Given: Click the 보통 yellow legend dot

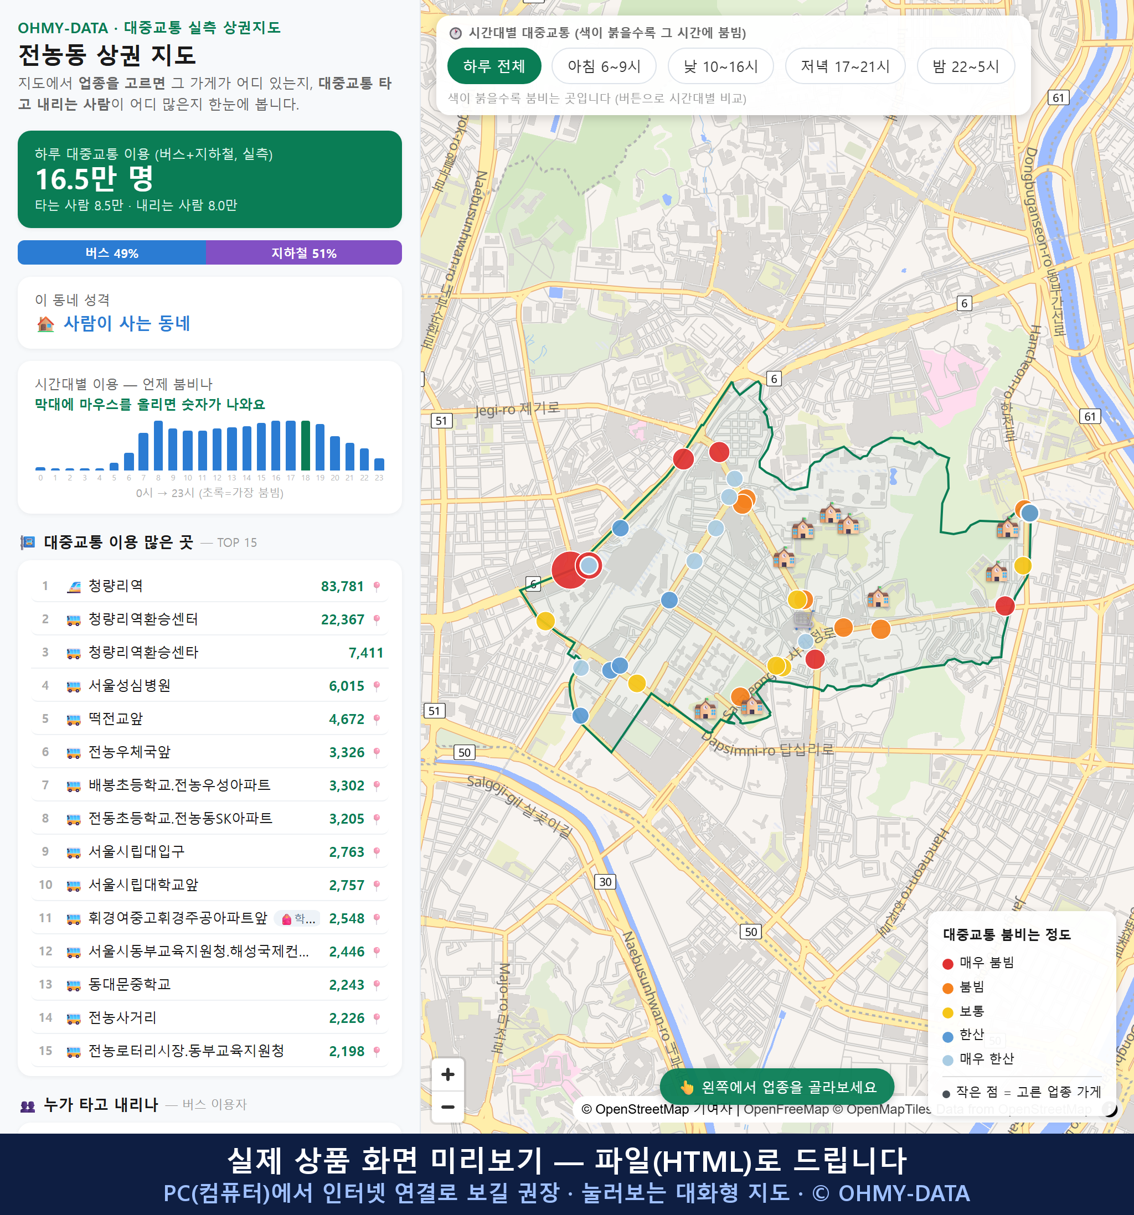Looking at the screenshot, I should [x=947, y=1013].
